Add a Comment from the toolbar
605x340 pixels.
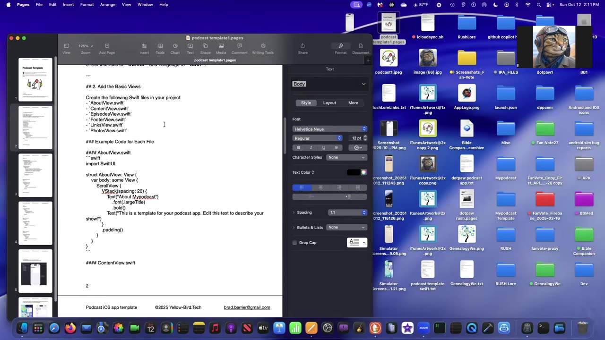tap(239, 49)
